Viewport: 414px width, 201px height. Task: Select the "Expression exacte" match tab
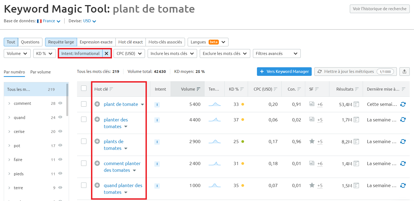pos(96,42)
